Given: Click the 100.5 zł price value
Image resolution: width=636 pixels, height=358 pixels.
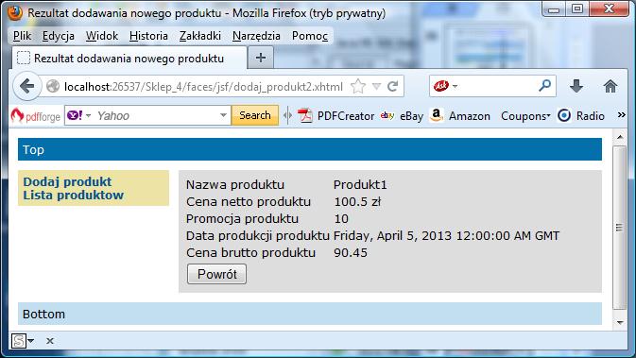Looking at the screenshot, I should point(357,202).
